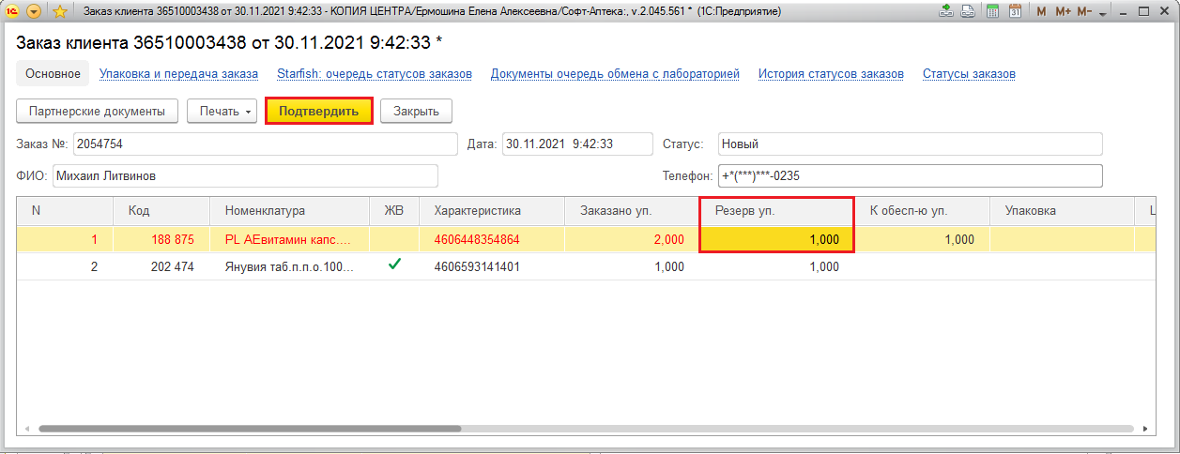The width and height of the screenshot is (1180, 454).
Task: Click the Партнерские документы button
Action: 98,111
